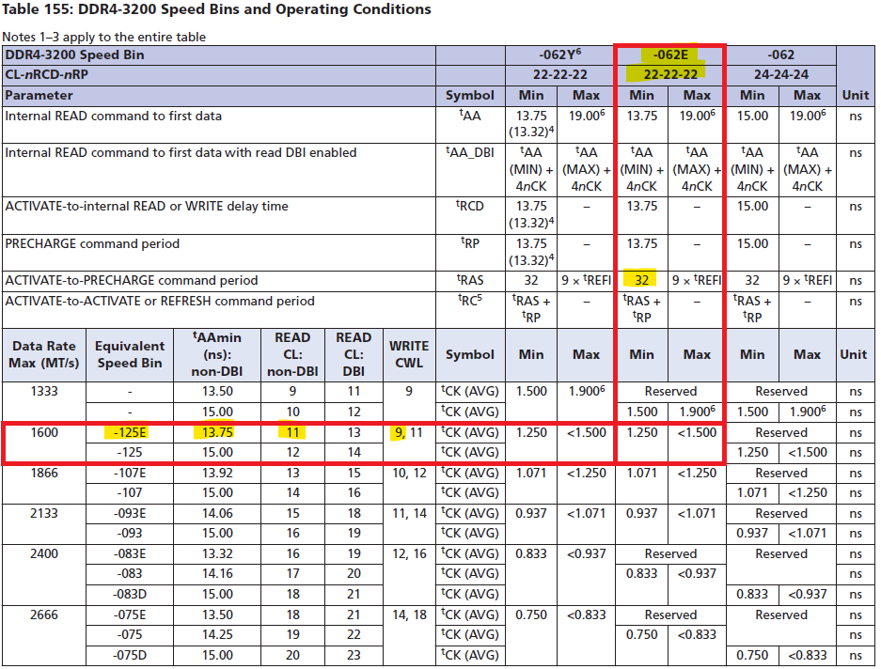Viewport: 881px width, 669px height.
Task: Click the -062Y speed bin column header
Action: pyautogui.click(x=558, y=54)
